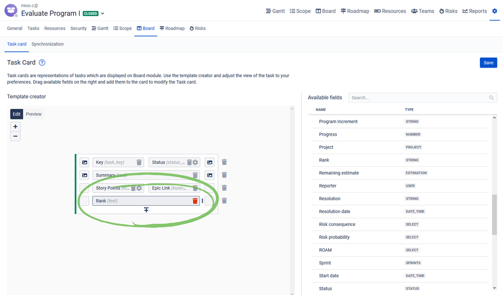
Task: Click the settings gear in the top-right header
Action: click(494, 11)
